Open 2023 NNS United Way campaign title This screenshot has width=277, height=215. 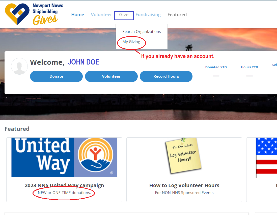[x=64, y=185]
